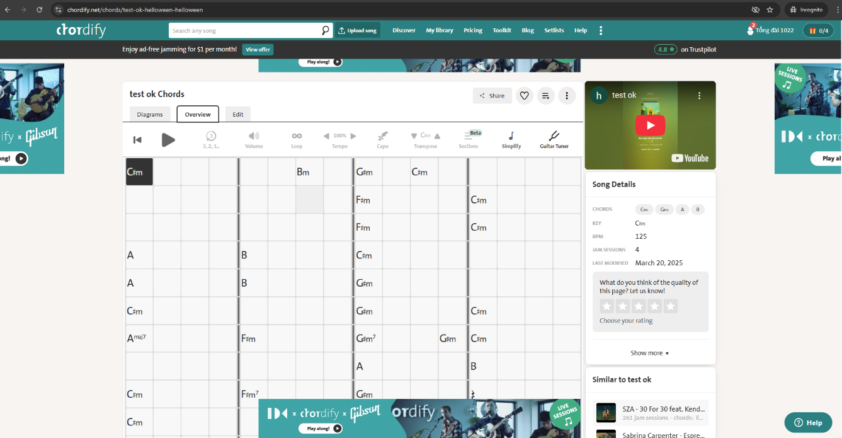Image resolution: width=842 pixels, height=438 pixels.
Task: Open the Toolkit menu
Action: (x=502, y=30)
